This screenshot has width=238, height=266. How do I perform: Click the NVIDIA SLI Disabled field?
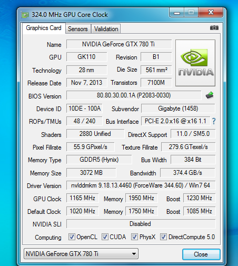(x=141, y=224)
